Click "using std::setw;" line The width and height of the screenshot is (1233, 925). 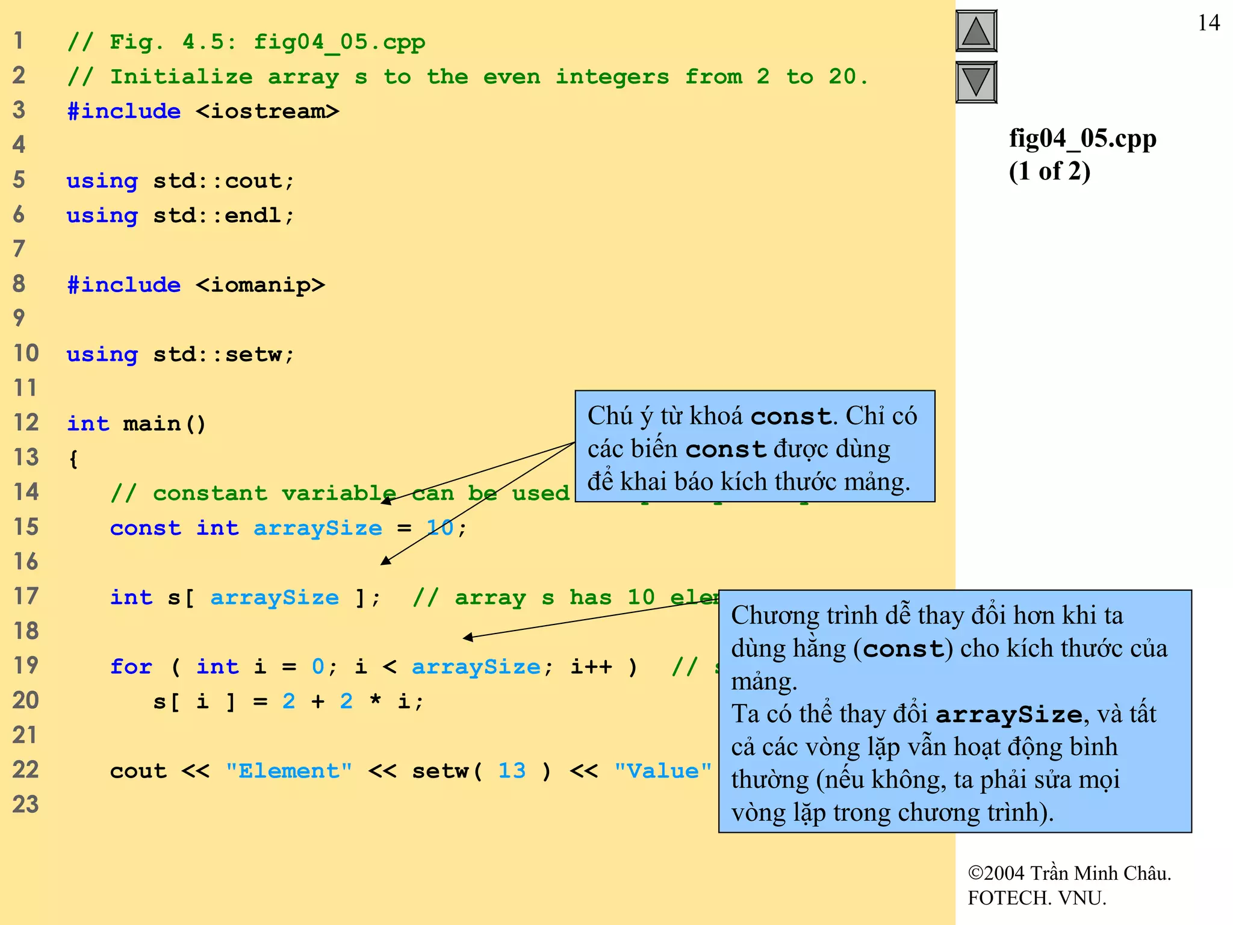pyautogui.click(x=180, y=355)
